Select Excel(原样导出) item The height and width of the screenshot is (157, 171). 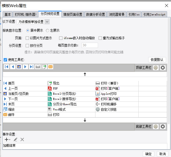point(71,99)
